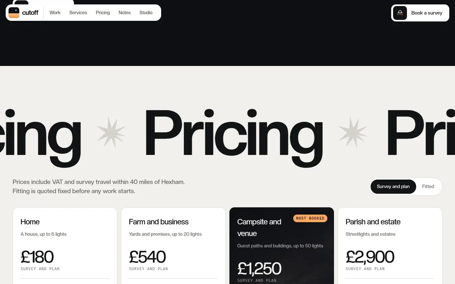The height and width of the screenshot is (284, 455).
Task: Choose the Campsite and venue plan heading
Action: (x=259, y=228)
